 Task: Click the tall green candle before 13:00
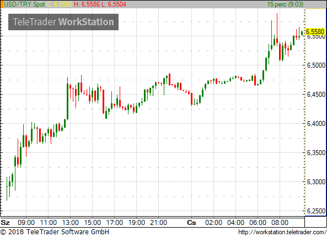click(67, 99)
